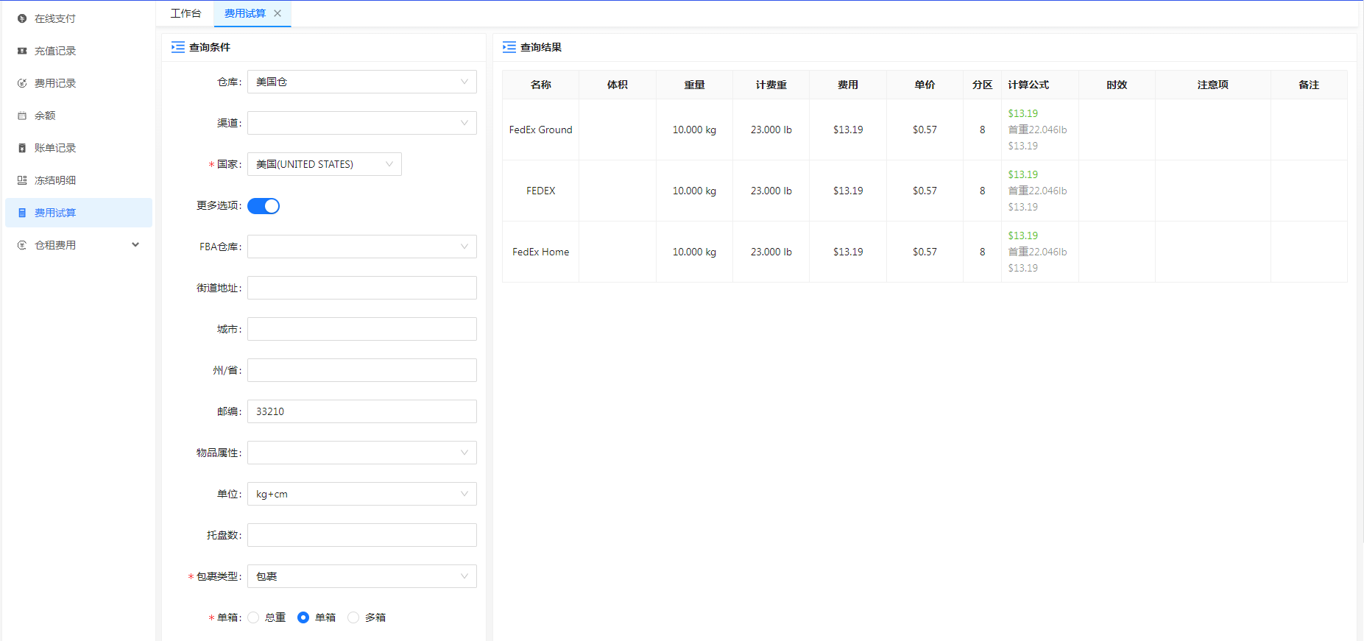Click the 冻结明细 sidebar icon
This screenshot has width=1364, height=641.
click(x=22, y=180)
